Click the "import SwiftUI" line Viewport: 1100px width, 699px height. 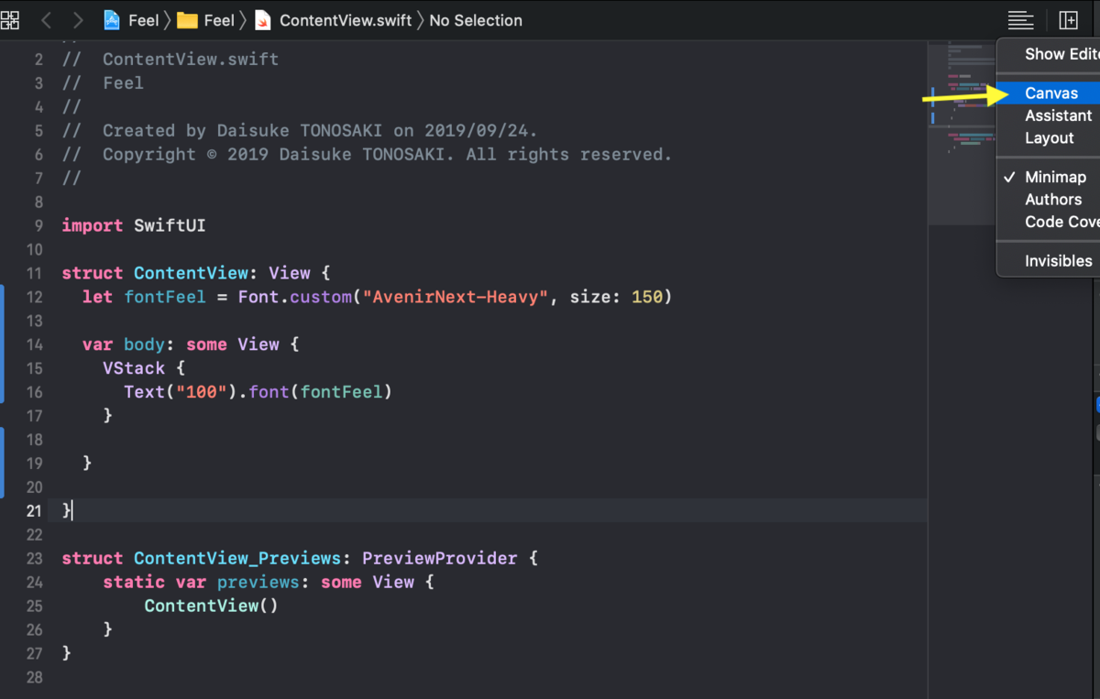(134, 225)
